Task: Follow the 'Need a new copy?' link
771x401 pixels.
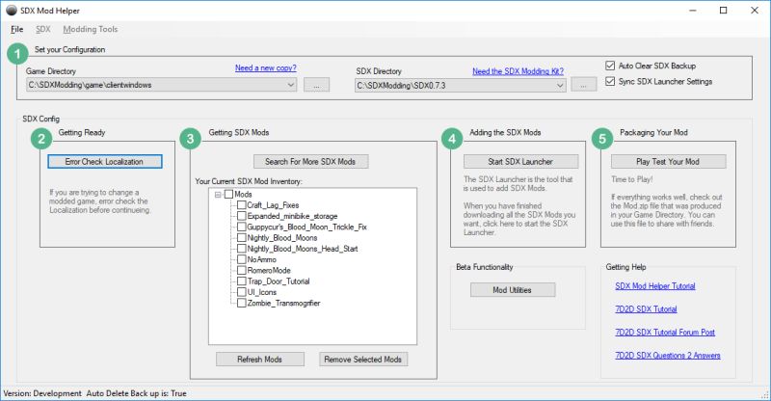Action: pos(266,67)
